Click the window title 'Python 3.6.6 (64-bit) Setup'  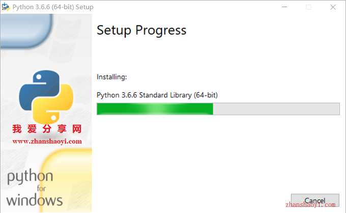[53, 7]
